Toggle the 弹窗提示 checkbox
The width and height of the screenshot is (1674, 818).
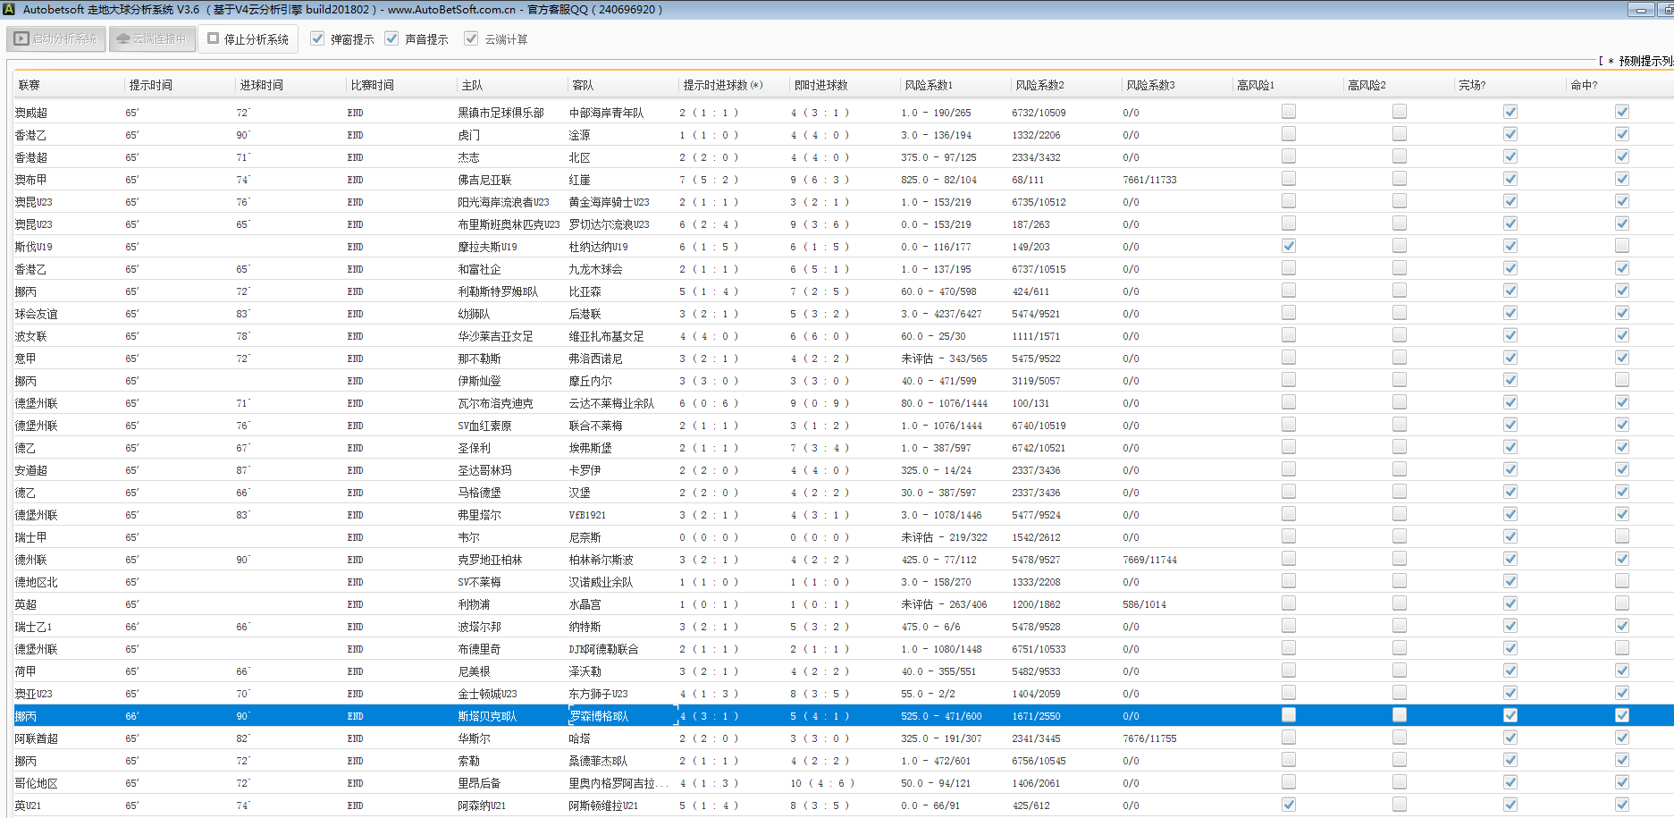coord(317,38)
